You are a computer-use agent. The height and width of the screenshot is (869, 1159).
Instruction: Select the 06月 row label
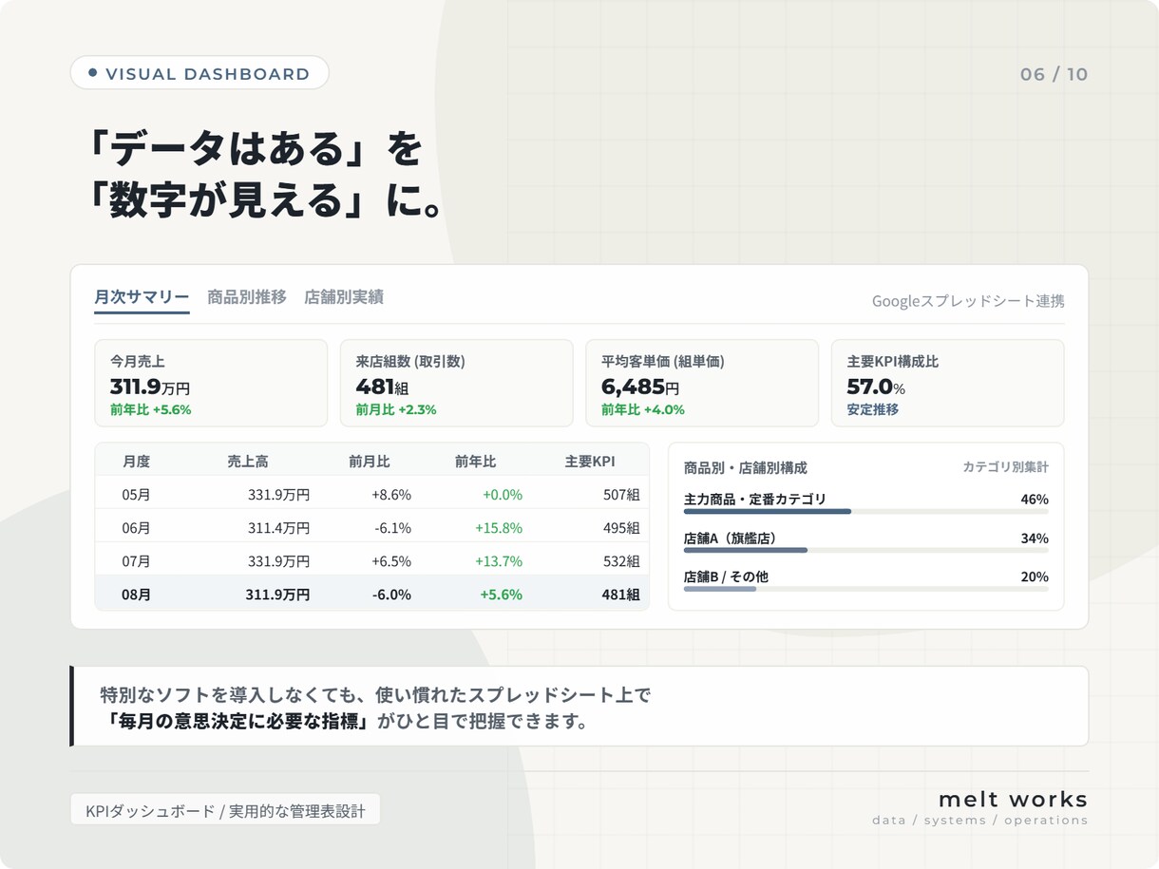coord(137,528)
